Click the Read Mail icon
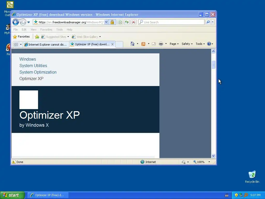 (154, 44)
